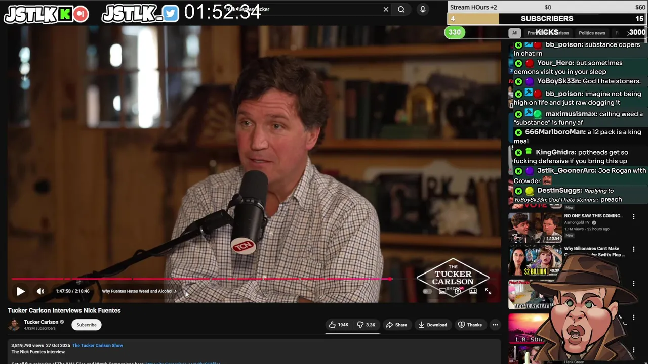Click the Crowder emote in Jstlk_GoonerArc's message
Screen dimensions: 648x364
(x=547, y=180)
